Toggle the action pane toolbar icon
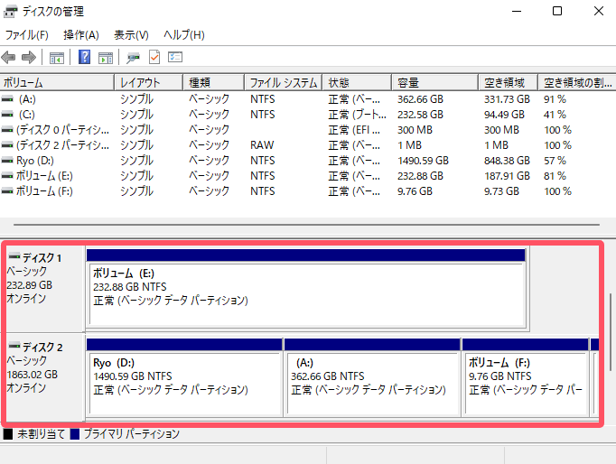Image resolution: width=616 pixels, height=464 pixels. pyautogui.click(x=106, y=58)
